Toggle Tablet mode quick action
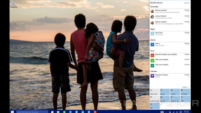Viewport: 201px width, 113px height. [155, 92]
